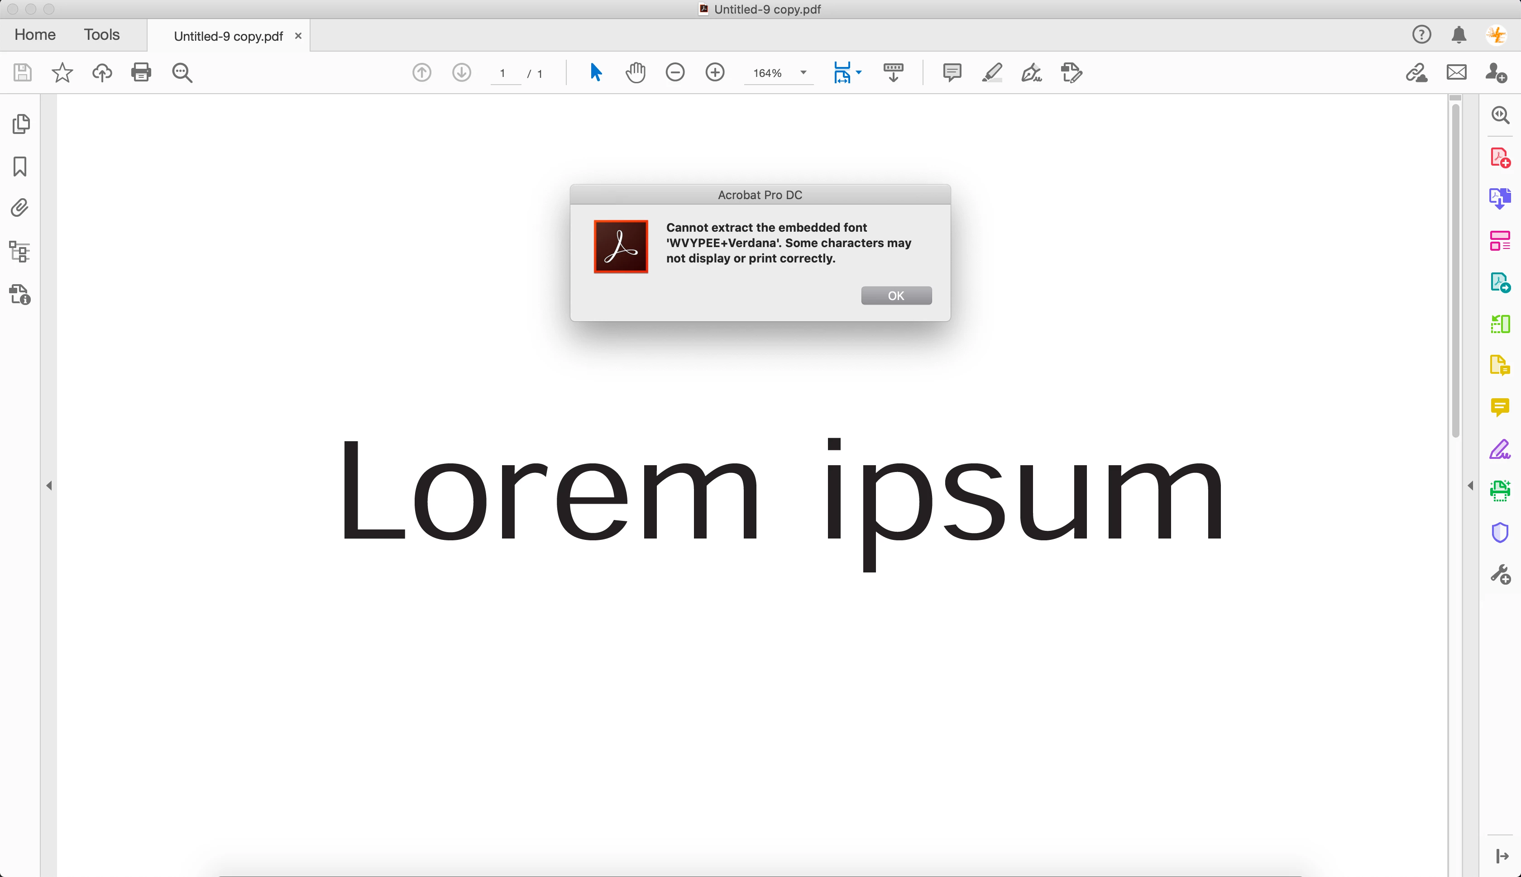Close the Untitled-9 copy.pdf tab
Image resolution: width=1521 pixels, height=877 pixels.
coord(297,36)
